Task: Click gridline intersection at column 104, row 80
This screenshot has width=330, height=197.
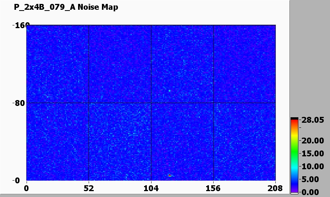Action: pos(151,103)
